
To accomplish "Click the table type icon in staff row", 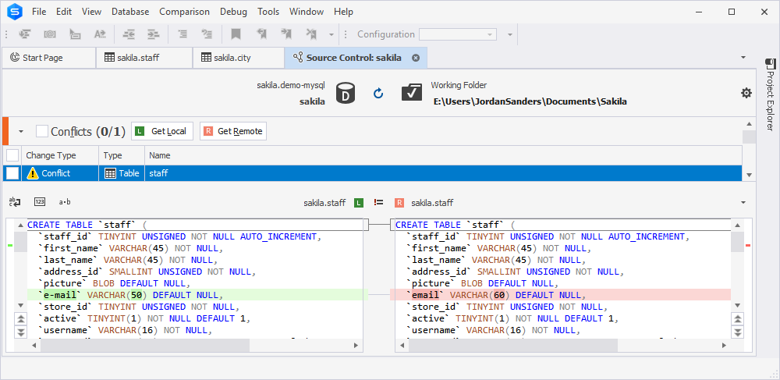I will [x=111, y=173].
